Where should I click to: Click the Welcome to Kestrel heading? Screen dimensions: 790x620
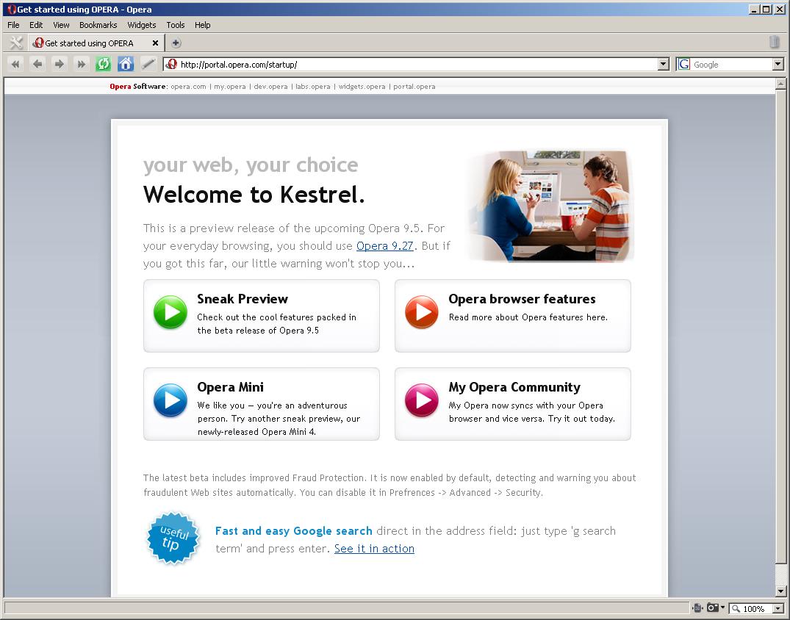[254, 195]
